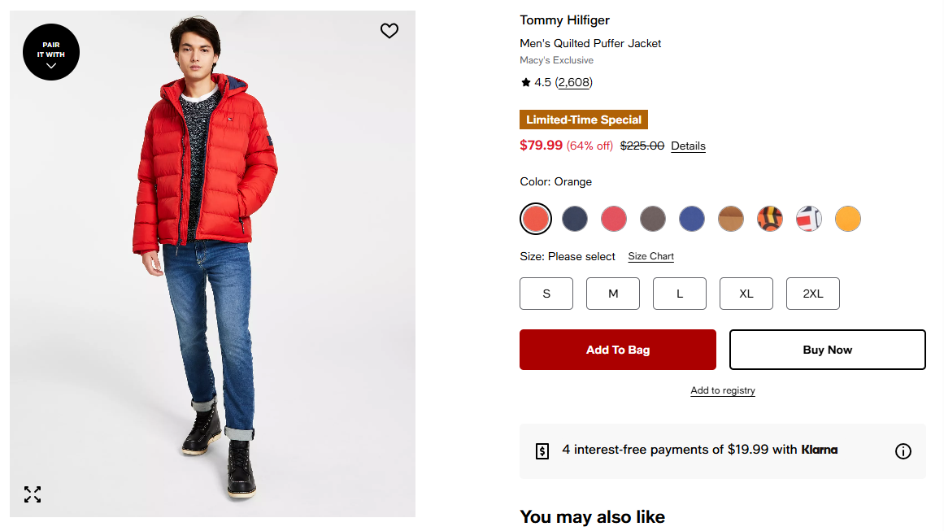Open the 2,608 reviews link
944x531 pixels.
(574, 82)
